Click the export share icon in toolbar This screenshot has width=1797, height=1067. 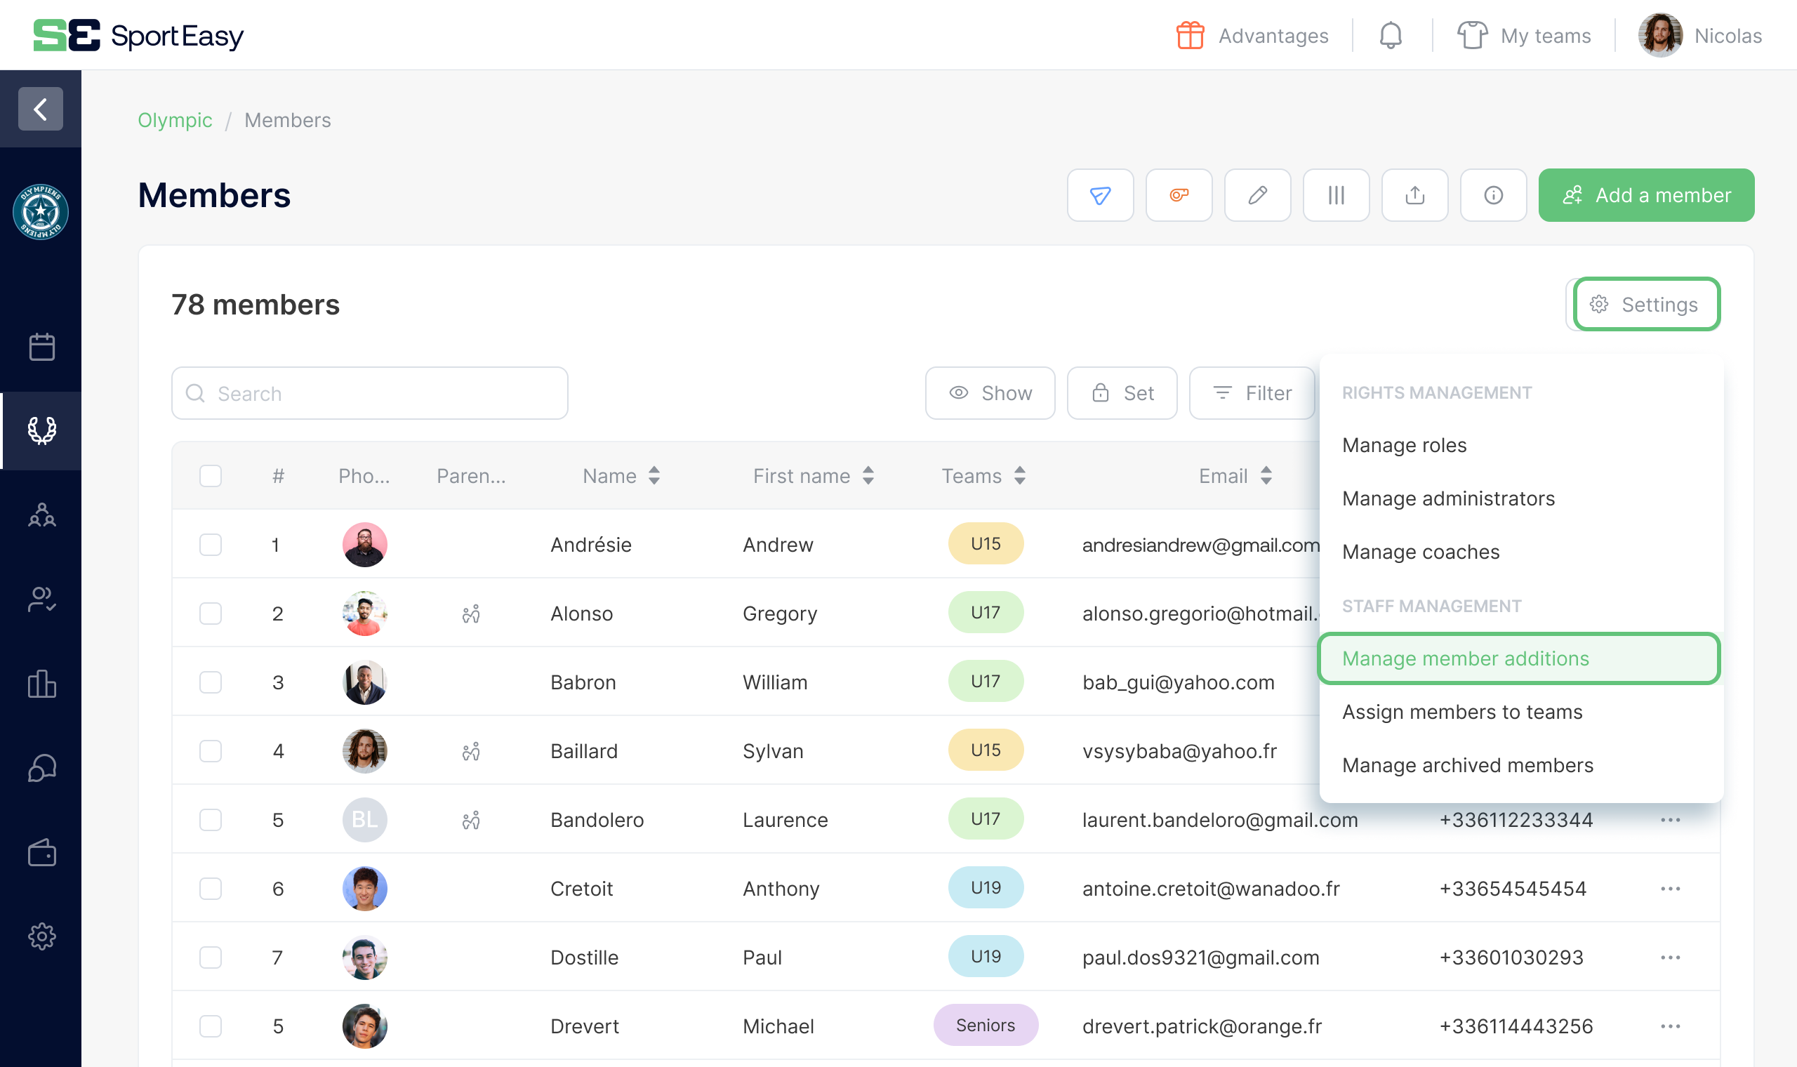(x=1414, y=195)
